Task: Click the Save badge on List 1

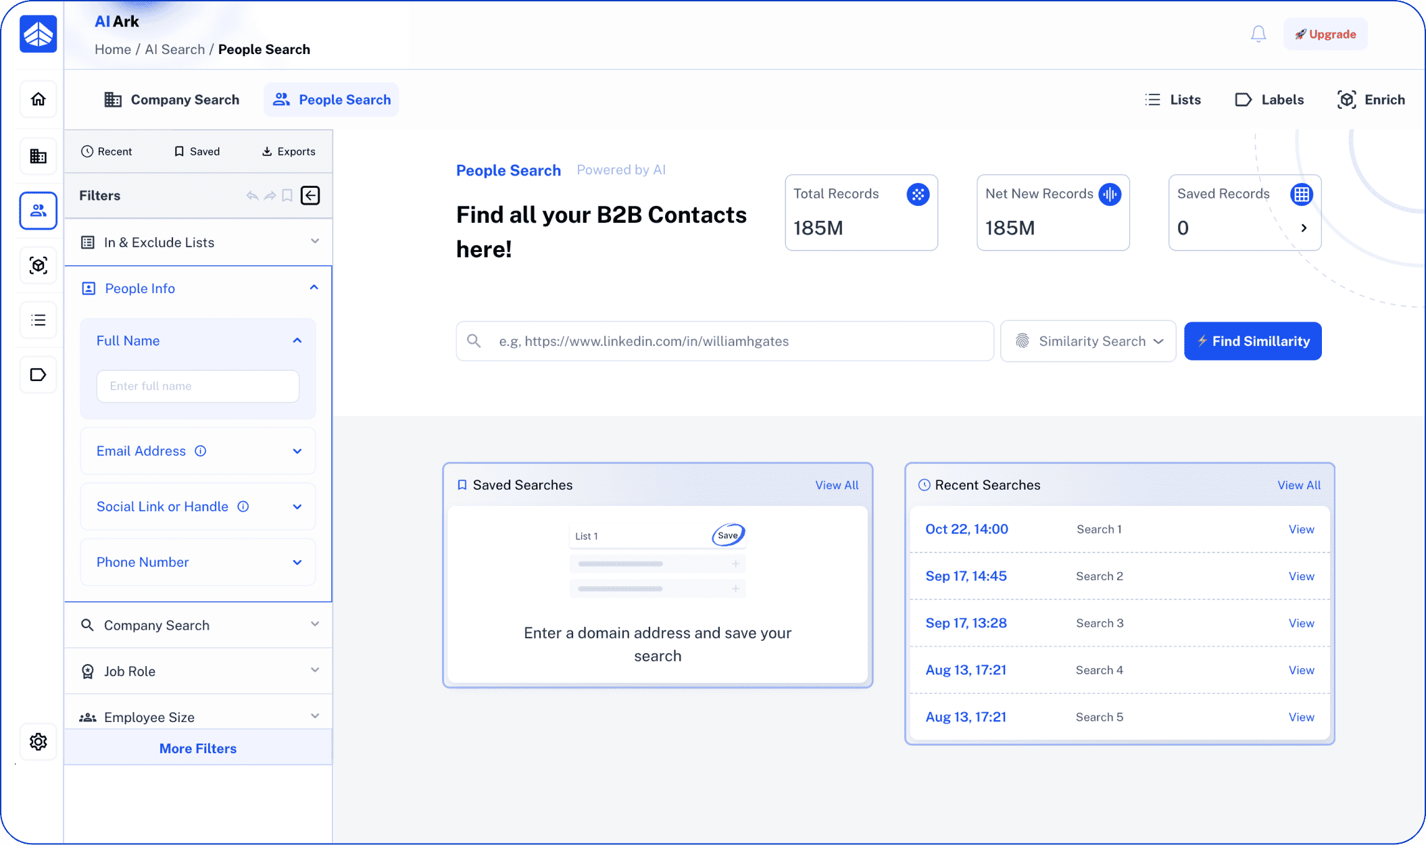Action: pos(728,535)
